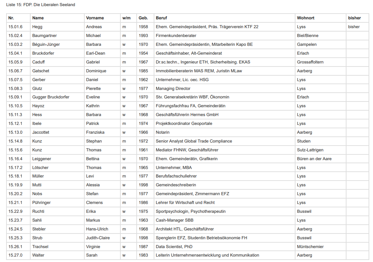Viewport: 373px width, 262px height.
Task: Select the name 'Caduff'
Action: coord(38,62)
